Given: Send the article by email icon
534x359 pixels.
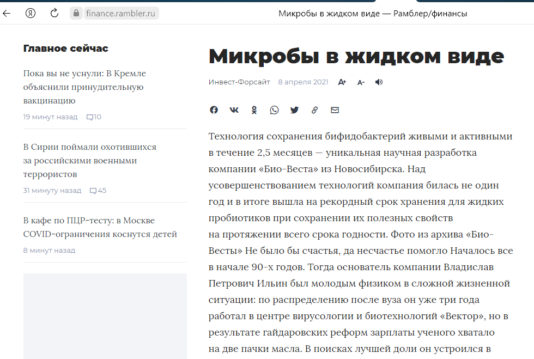Looking at the screenshot, I should pyautogui.click(x=335, y=110).
